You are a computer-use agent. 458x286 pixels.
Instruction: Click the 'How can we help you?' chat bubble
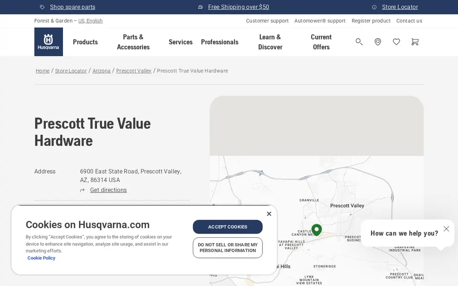coord(404,233)
